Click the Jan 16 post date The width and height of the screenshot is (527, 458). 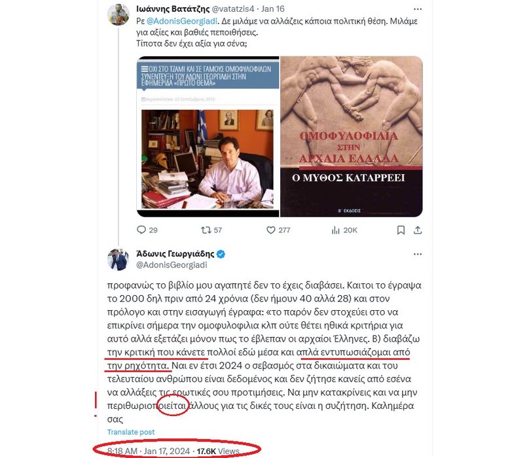272,9
